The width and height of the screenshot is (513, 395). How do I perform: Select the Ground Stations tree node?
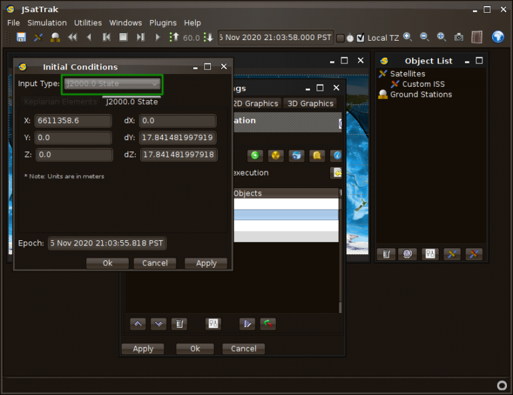coord(420,95)
